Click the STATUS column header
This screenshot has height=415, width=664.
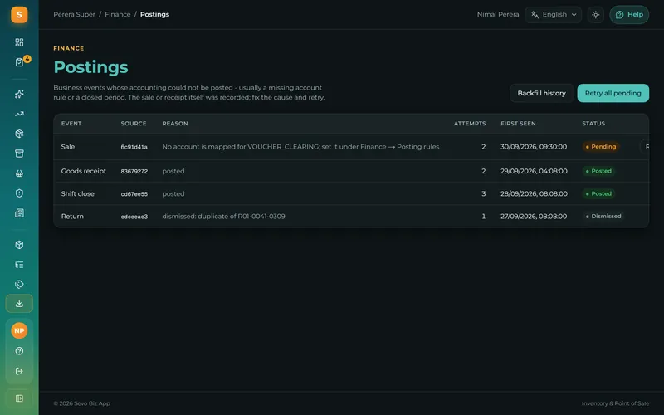point(593,123)
